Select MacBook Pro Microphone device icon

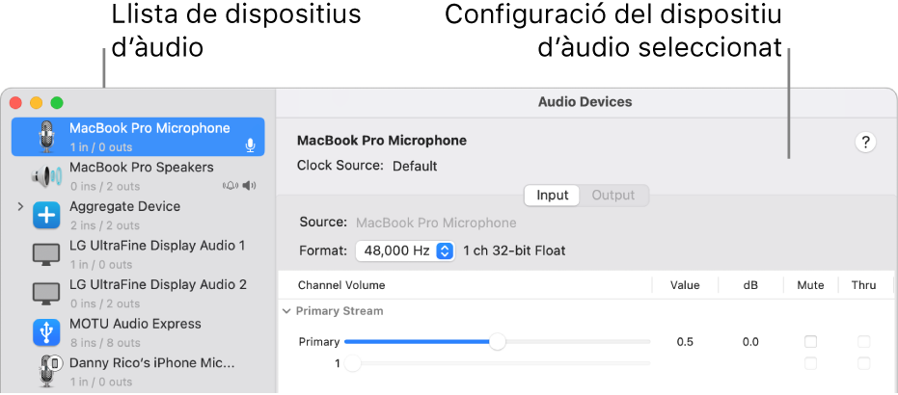[46, 137]
